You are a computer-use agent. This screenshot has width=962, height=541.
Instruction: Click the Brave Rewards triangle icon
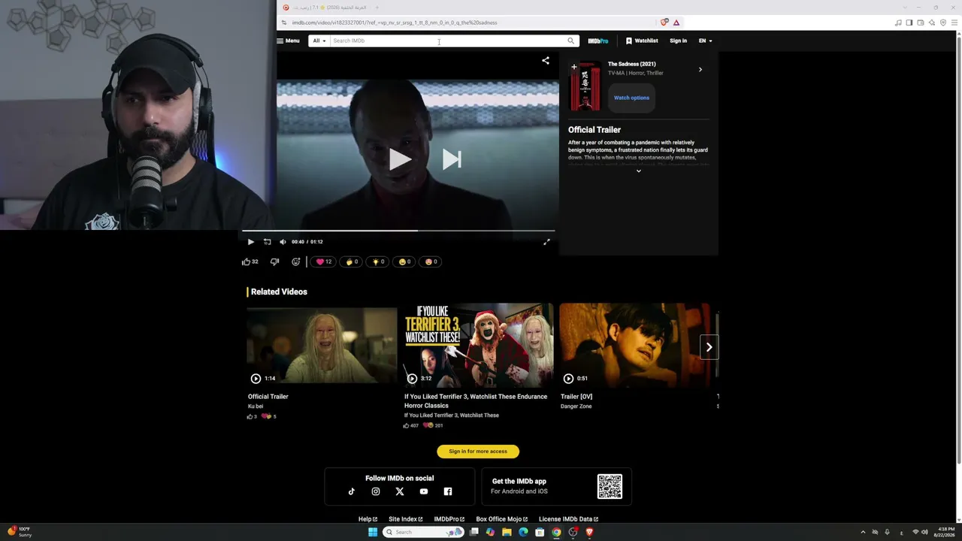coord(676,23)
